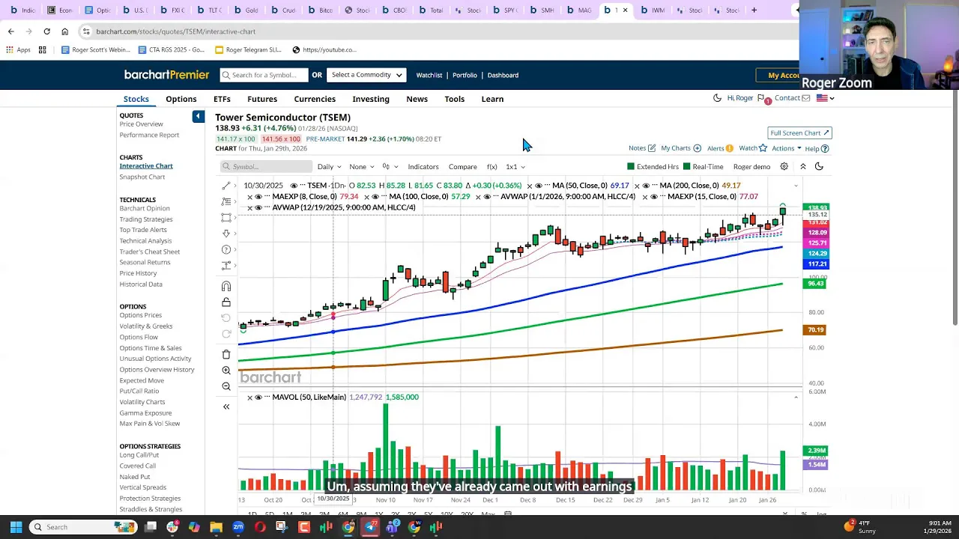Toggle visibility of MA (50, Close, 0)
Viewport: 959px width, 539px height.
point(538,186)
